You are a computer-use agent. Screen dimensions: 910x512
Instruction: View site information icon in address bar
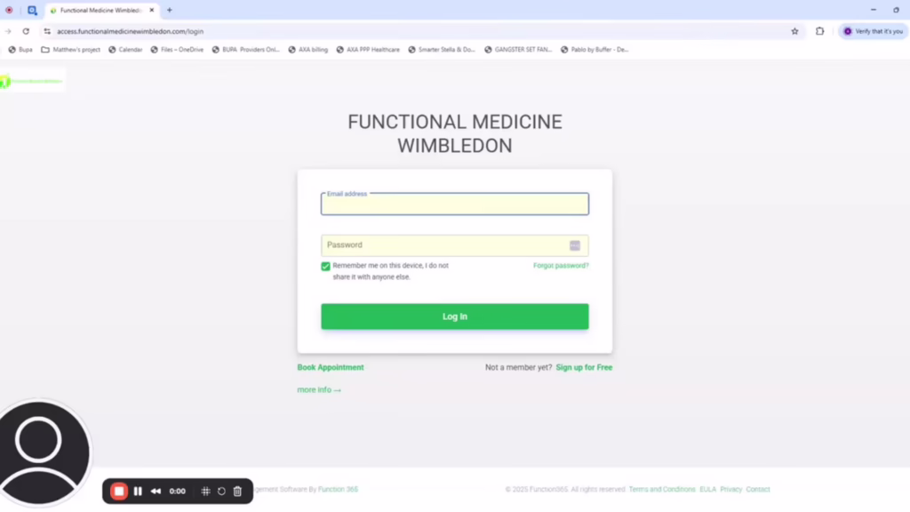(47, 31)
